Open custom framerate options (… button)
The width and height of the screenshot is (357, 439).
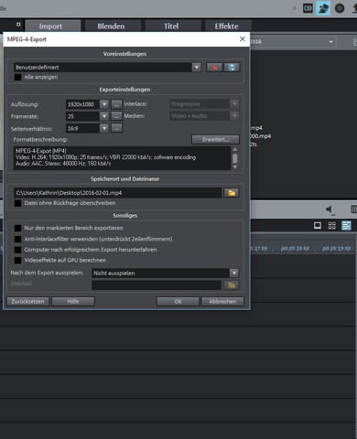click(x=116, y=116)
